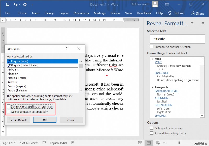Open Customize Quick Access Toolbar dropdown

click(32, 5)
